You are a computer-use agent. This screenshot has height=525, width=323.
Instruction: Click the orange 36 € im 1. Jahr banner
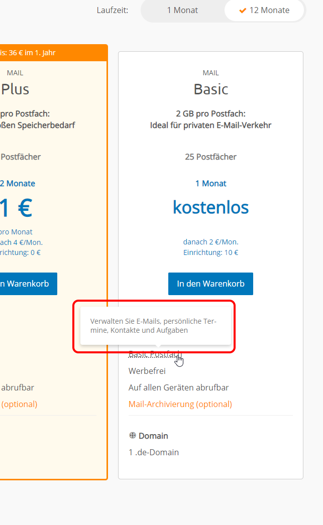(54, 53)
